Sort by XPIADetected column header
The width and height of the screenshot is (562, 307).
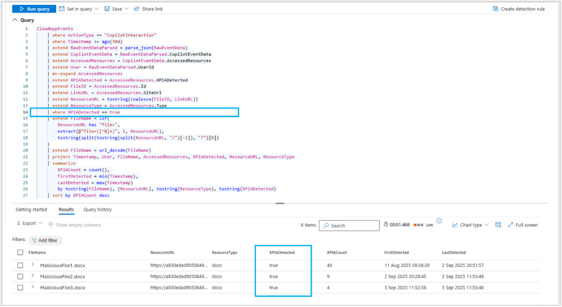[x=282, y=253]
